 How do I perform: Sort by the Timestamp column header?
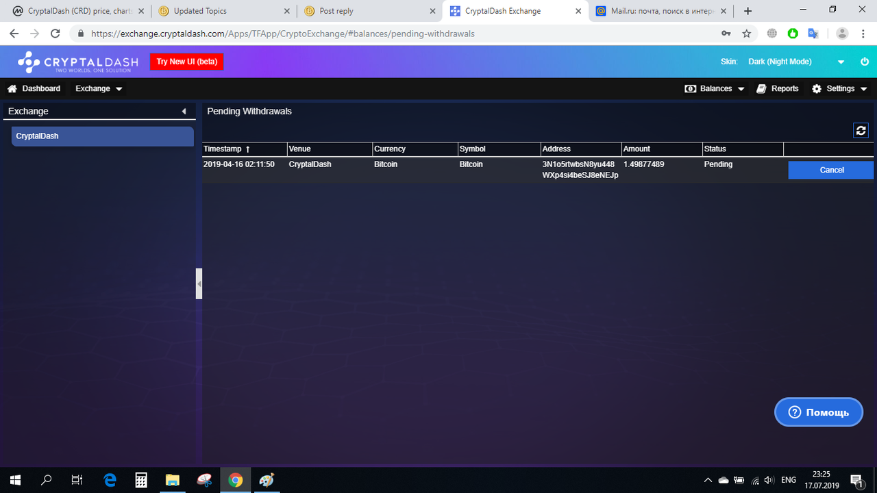(245, 149)
